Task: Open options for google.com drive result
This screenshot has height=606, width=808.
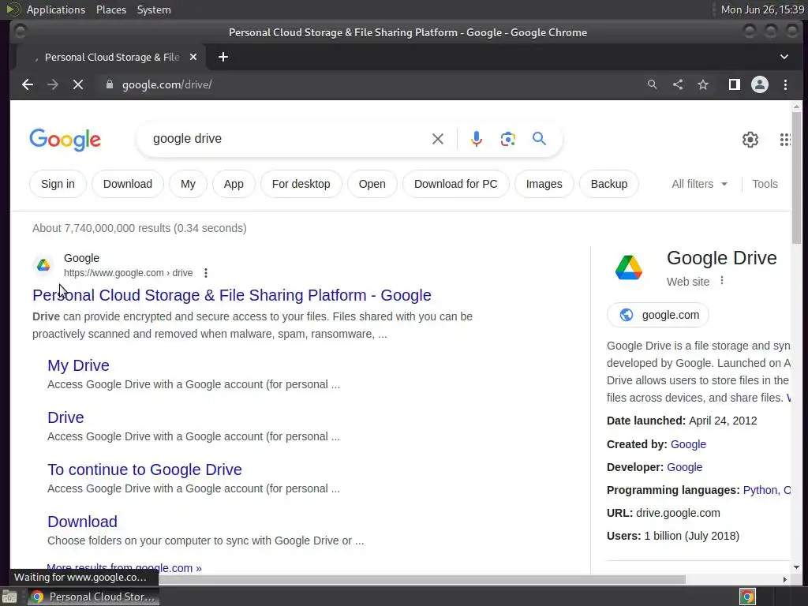Action: pos(206,272)
